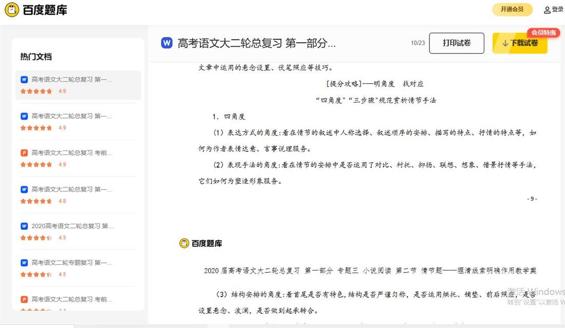Click the line 设置悬念、波澜,是否做到起承转合
565x328 pixels.
(258, 311)
